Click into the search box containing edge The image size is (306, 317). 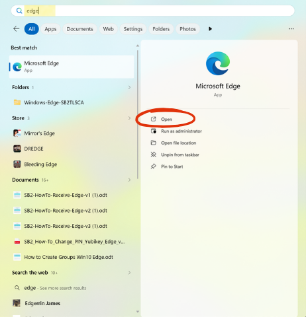(153, 11)
